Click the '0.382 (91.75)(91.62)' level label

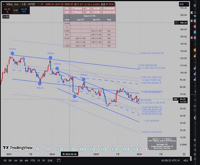pyautogui.click(x=152, y=77)
